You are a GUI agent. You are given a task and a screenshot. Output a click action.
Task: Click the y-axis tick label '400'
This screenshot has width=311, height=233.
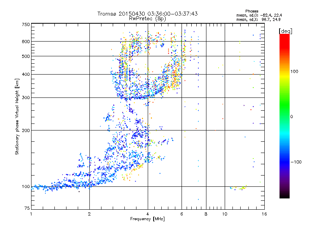(26, 75)
